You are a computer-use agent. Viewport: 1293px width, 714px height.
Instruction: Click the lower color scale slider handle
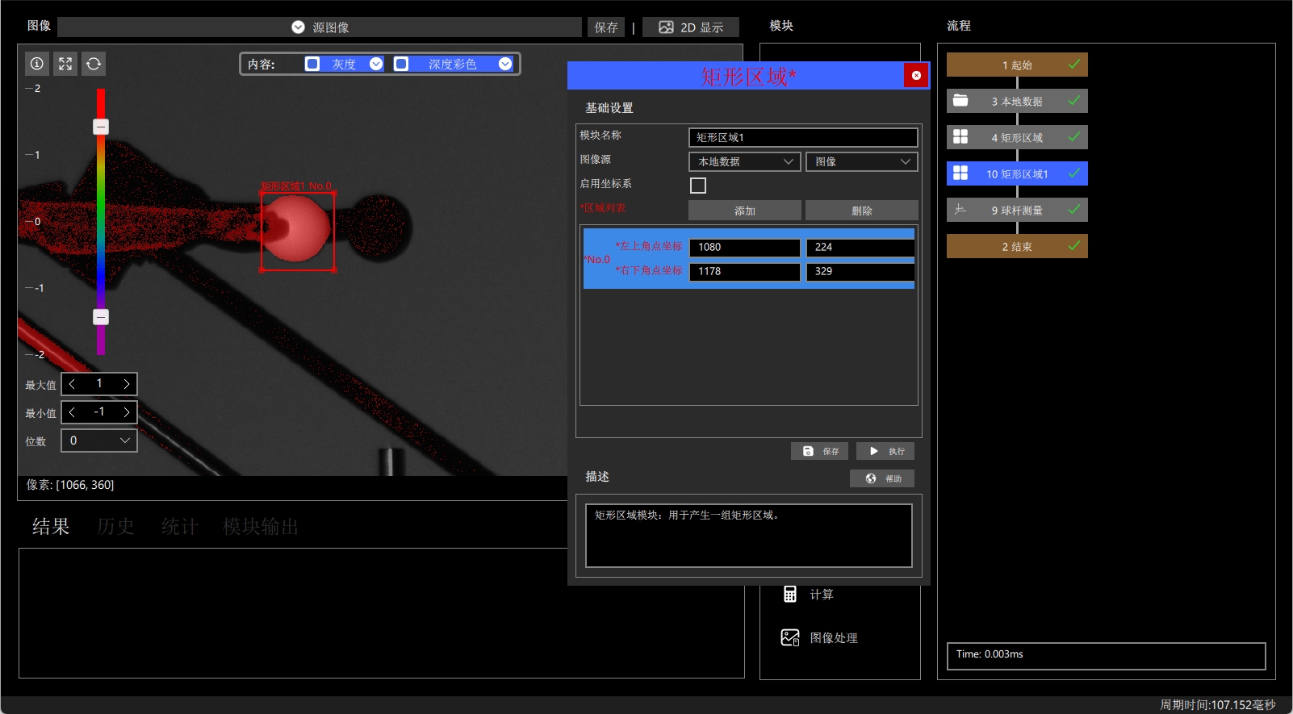coord(101,317)
